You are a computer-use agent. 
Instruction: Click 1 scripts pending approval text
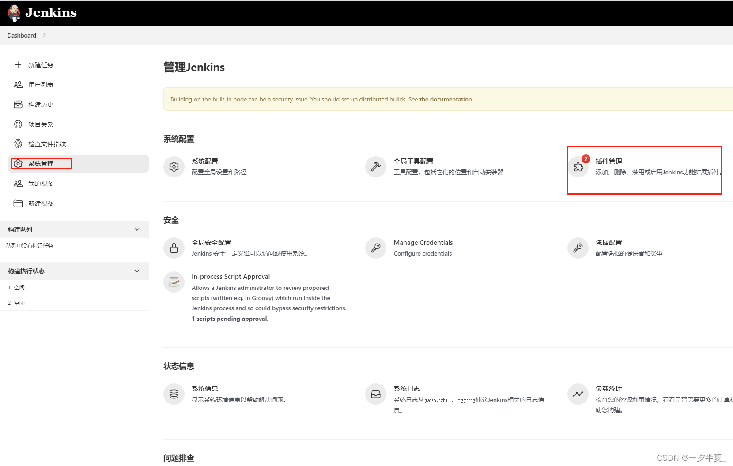(x=230, y=319)
